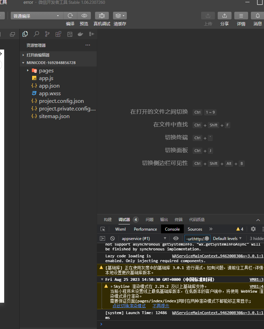
Task: Select the Explorer files icon
Action: tap(25, 34)
